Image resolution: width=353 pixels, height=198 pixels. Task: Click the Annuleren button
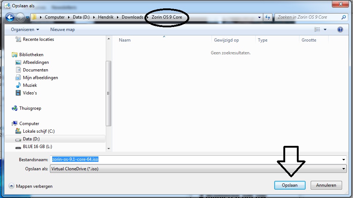tap(326, 185)
